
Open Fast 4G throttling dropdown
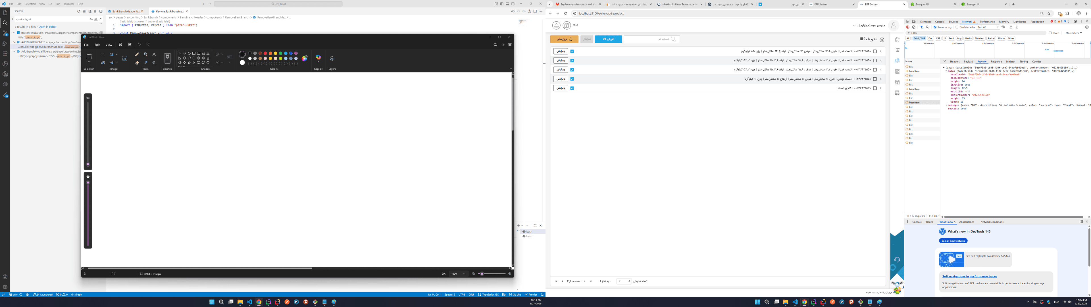click(988, 27)
